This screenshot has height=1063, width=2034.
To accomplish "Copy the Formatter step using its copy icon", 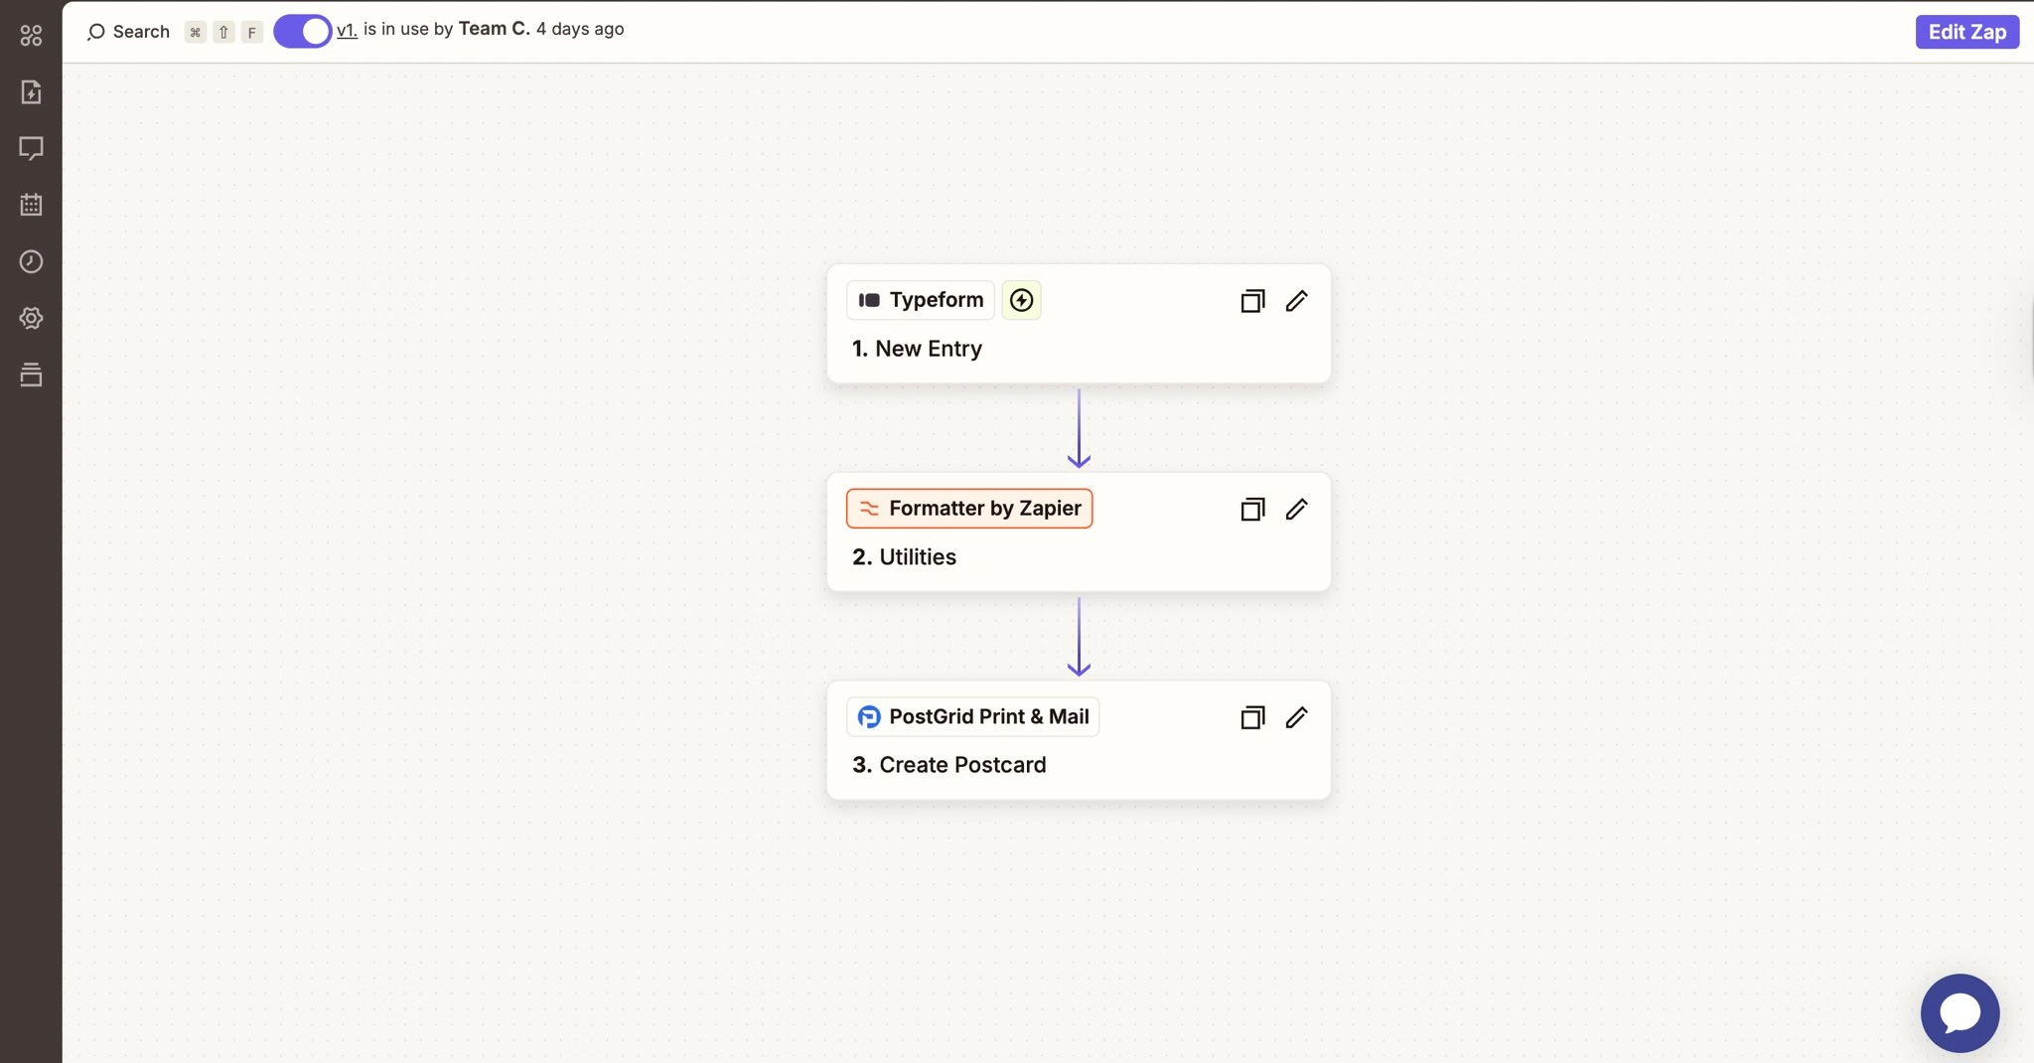I will tap(1251, 509).
